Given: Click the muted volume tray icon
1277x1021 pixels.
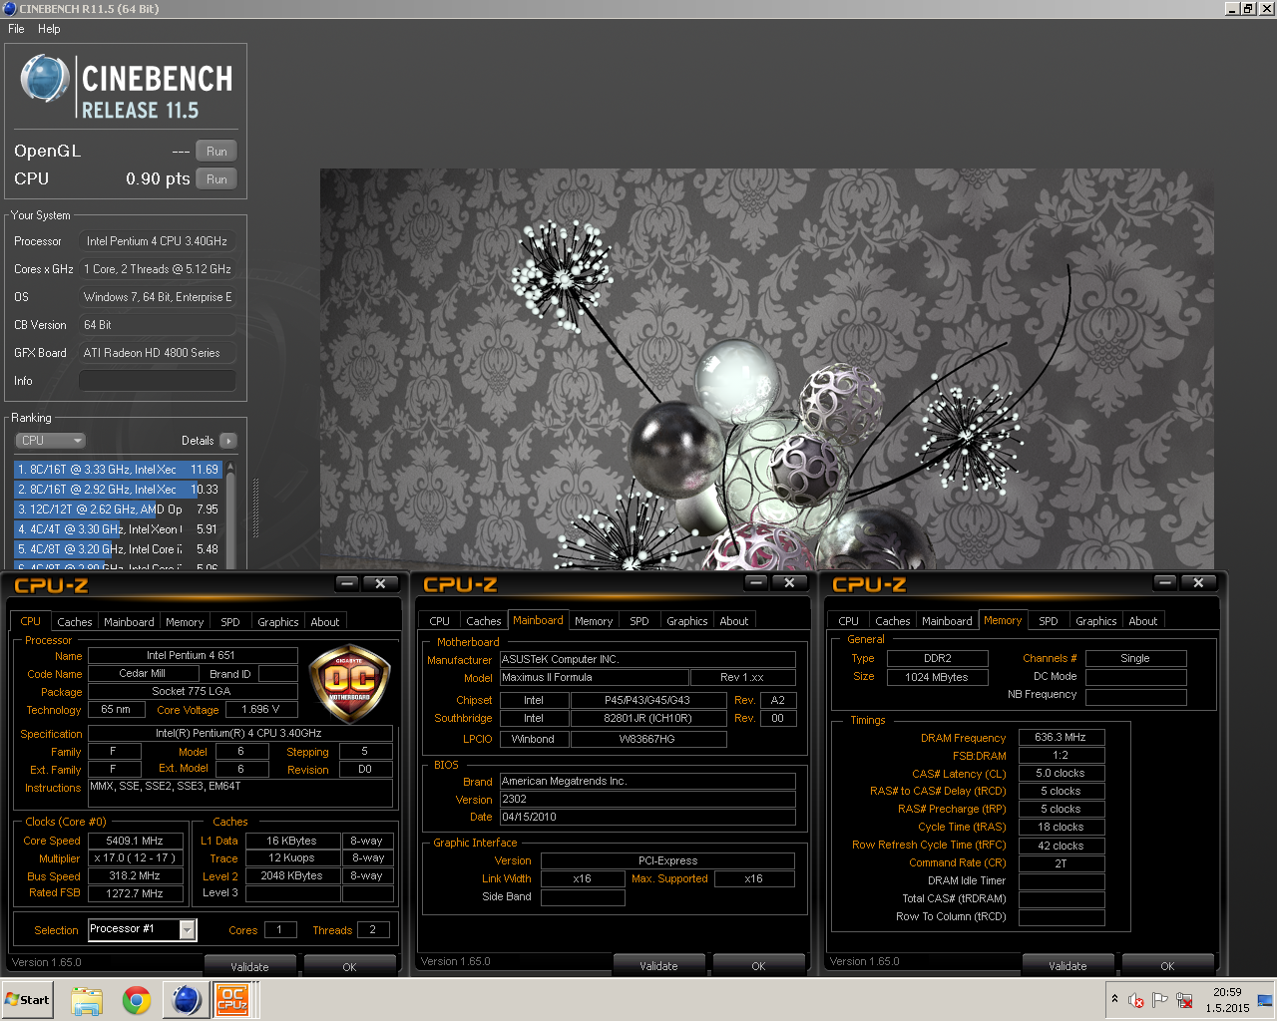Looking at the screenshot, I should (1135, 1000).
